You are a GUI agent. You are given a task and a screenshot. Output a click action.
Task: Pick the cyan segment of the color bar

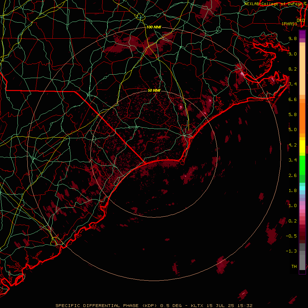tap(302, 188)
